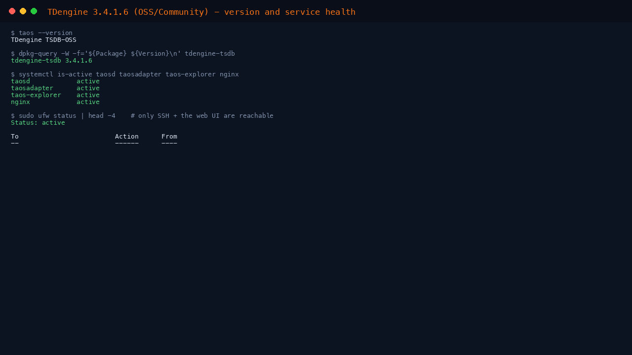The image size is (632, 355).
Task: Click the active status beside taos-explorer
Action: 88,95
